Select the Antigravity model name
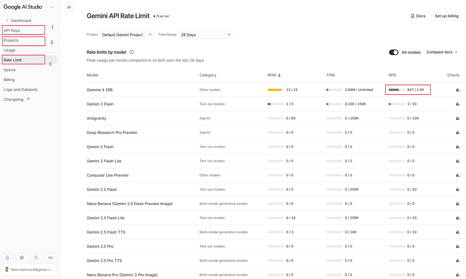This screenshot has width=466, height=279. tap(97, 118)
